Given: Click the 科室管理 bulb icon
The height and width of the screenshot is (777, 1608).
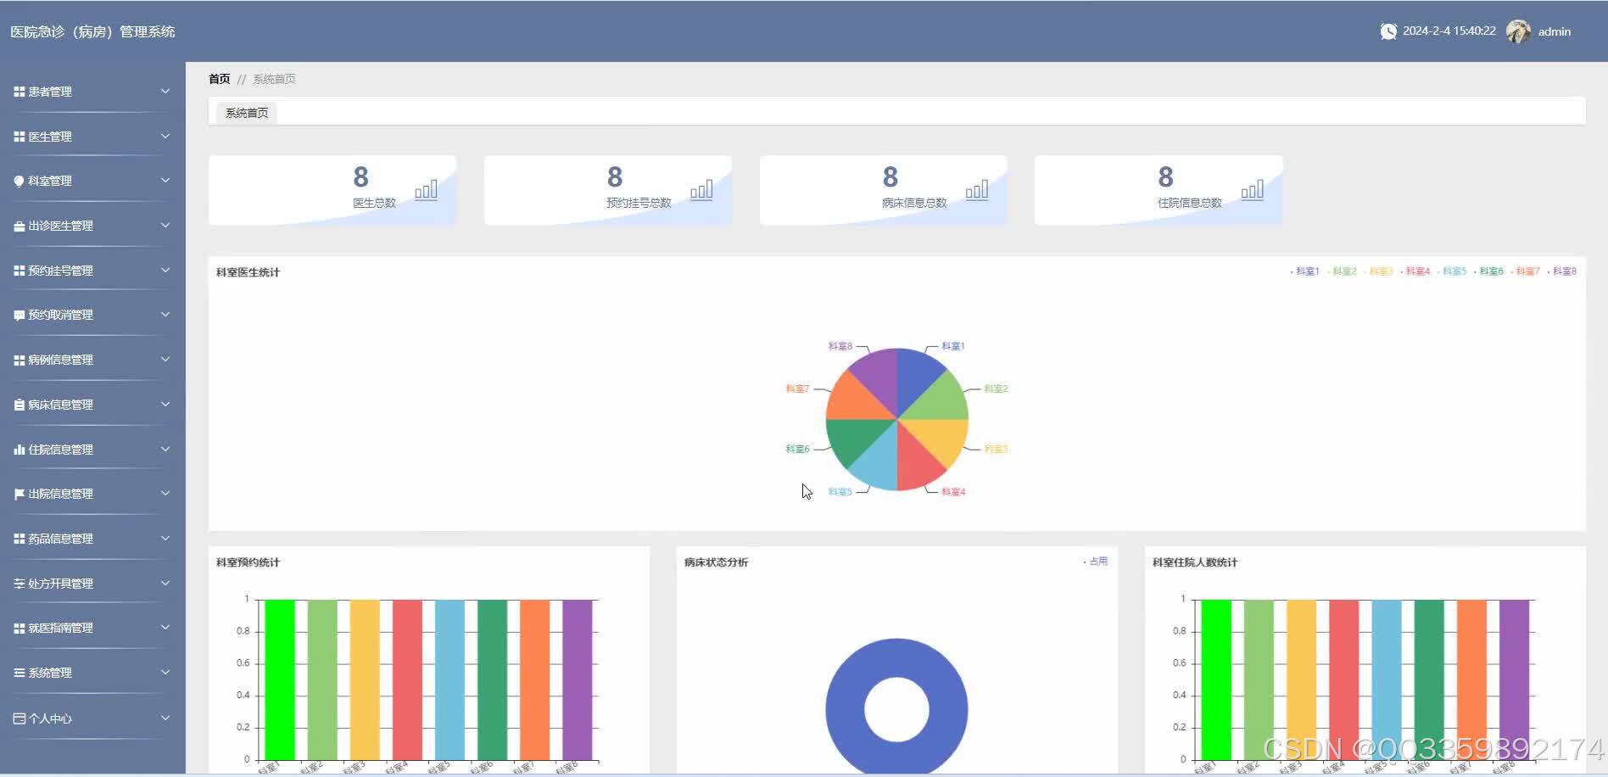Looking at the screenshot, I should (19, 181).
